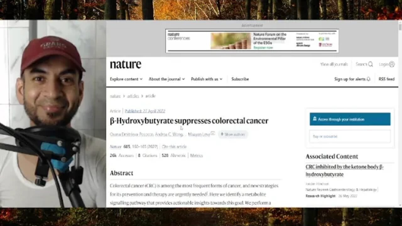
Task: Click the Maayan Levy email envelope icon
Action: click(213, 133)
